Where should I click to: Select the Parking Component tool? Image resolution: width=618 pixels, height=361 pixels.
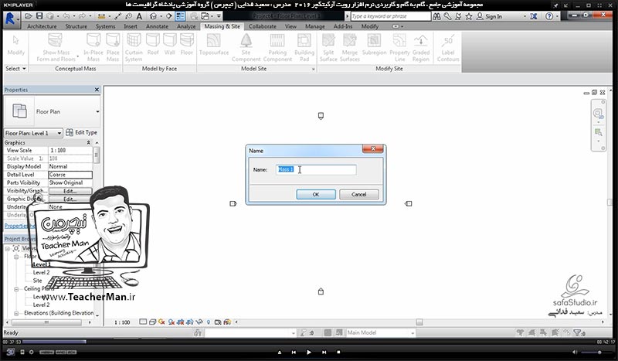(x=277, y=47)
